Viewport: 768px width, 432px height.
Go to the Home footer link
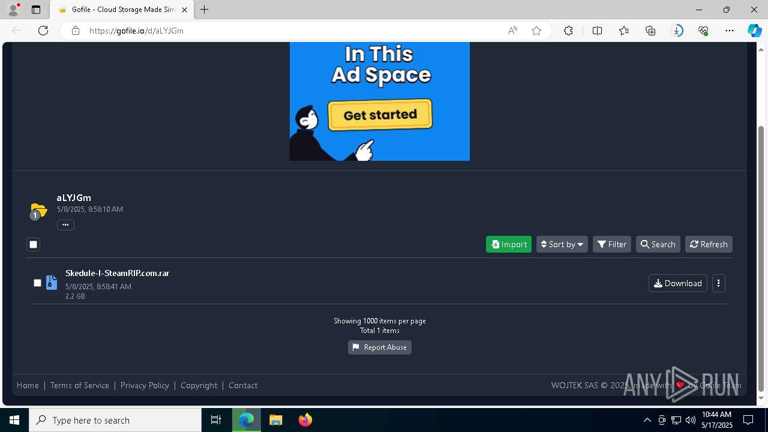(28, 385)
